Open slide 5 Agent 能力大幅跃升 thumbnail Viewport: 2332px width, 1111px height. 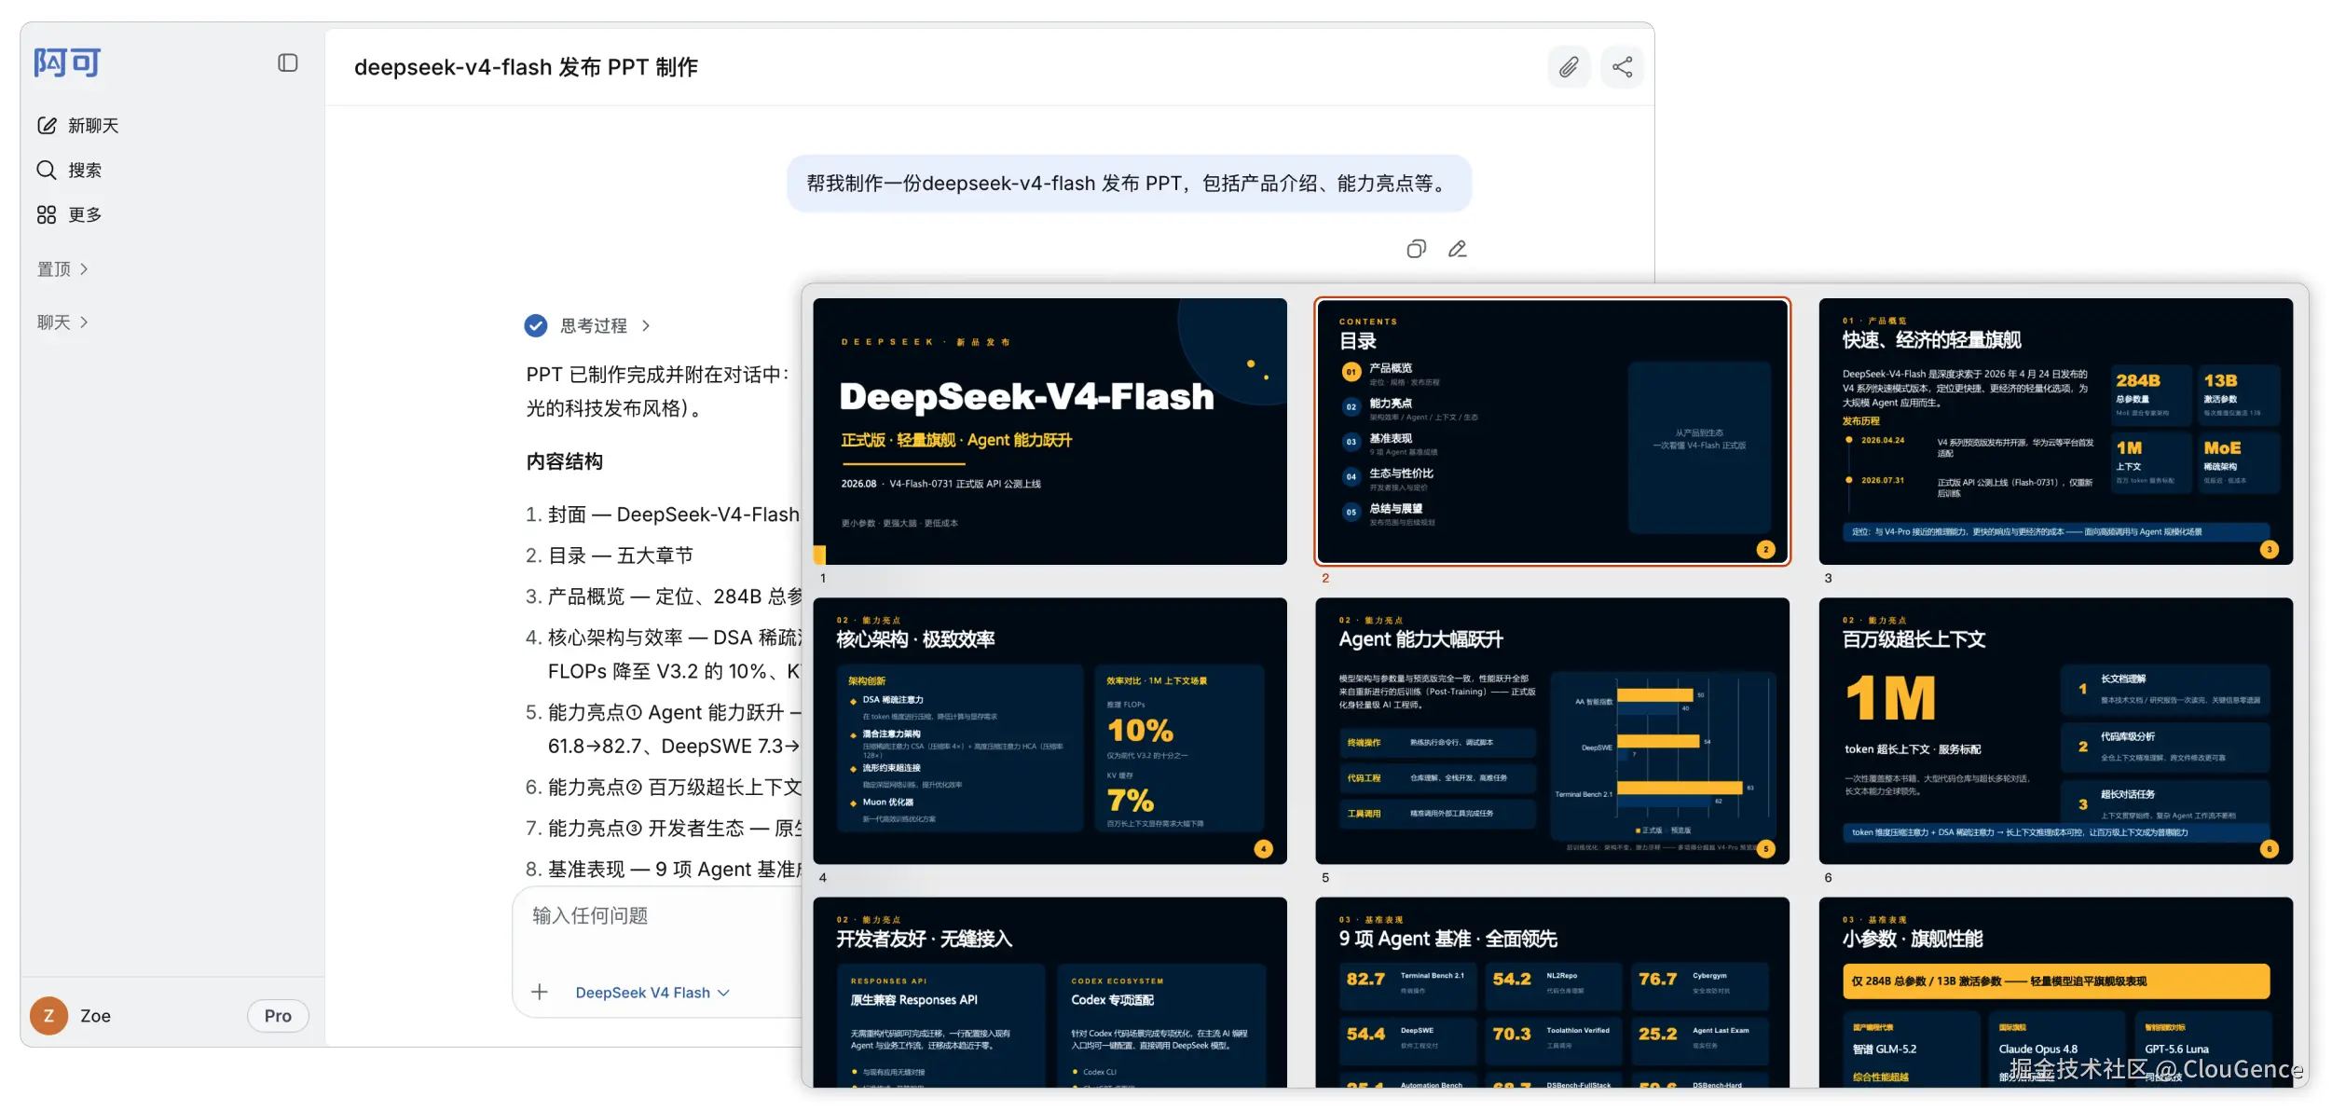(x=1552, y=731)
